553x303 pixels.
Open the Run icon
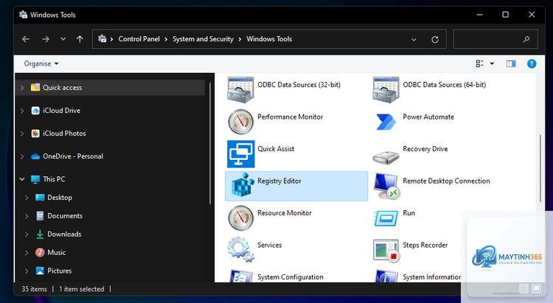click(386, 218)
